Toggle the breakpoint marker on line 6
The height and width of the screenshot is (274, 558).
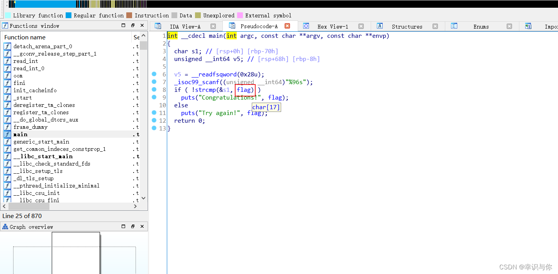(154, 74)
